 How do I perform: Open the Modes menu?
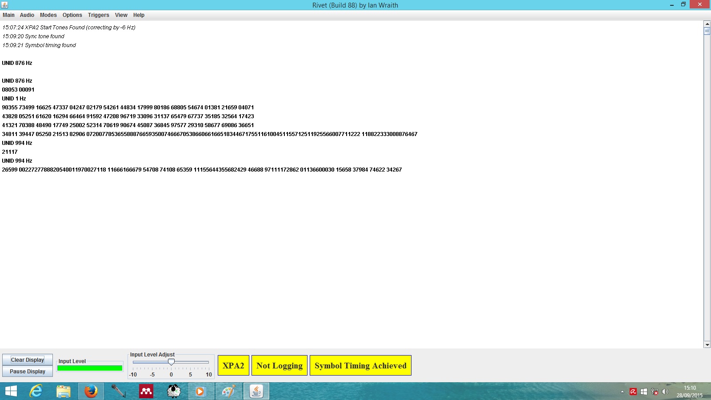(48, 15)
